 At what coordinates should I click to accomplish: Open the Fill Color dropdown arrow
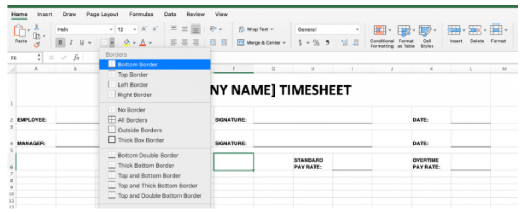pyautogui.click(x=134, y=42)
